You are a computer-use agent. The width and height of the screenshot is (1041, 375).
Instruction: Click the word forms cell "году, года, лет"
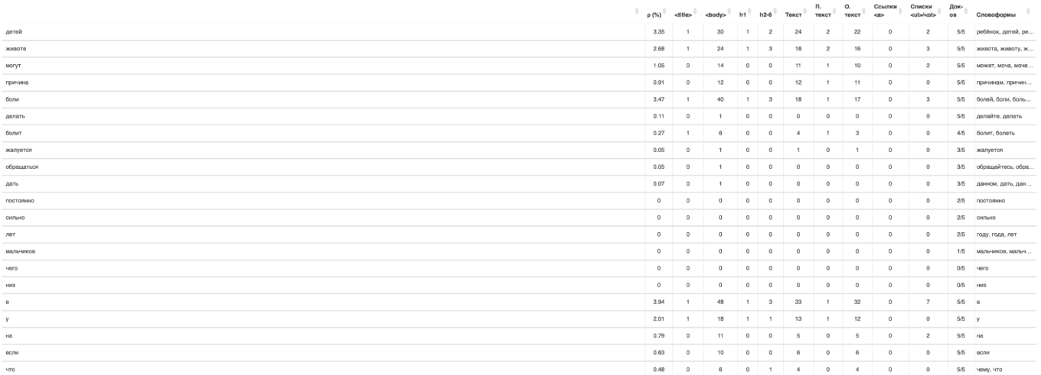pyautogui.click(x=997, y=234)
